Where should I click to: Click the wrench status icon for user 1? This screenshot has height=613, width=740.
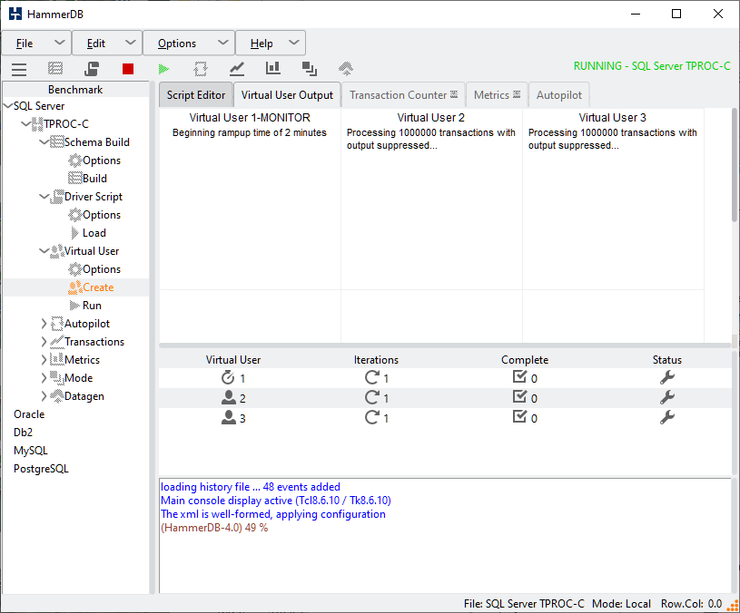666,378
